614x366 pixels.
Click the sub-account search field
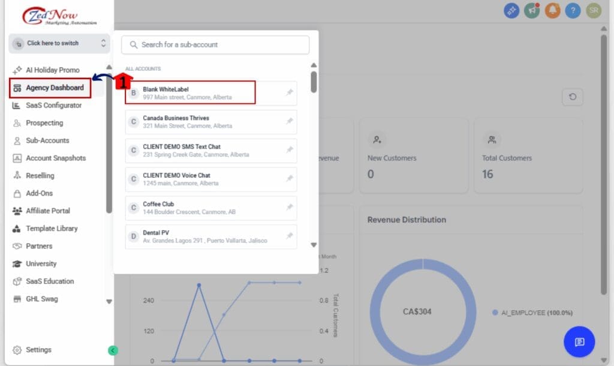coord(215,45)
